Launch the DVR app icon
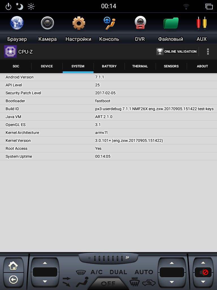Screen dimensions: 217x290 pyautogui.click(x=140, y=23)
